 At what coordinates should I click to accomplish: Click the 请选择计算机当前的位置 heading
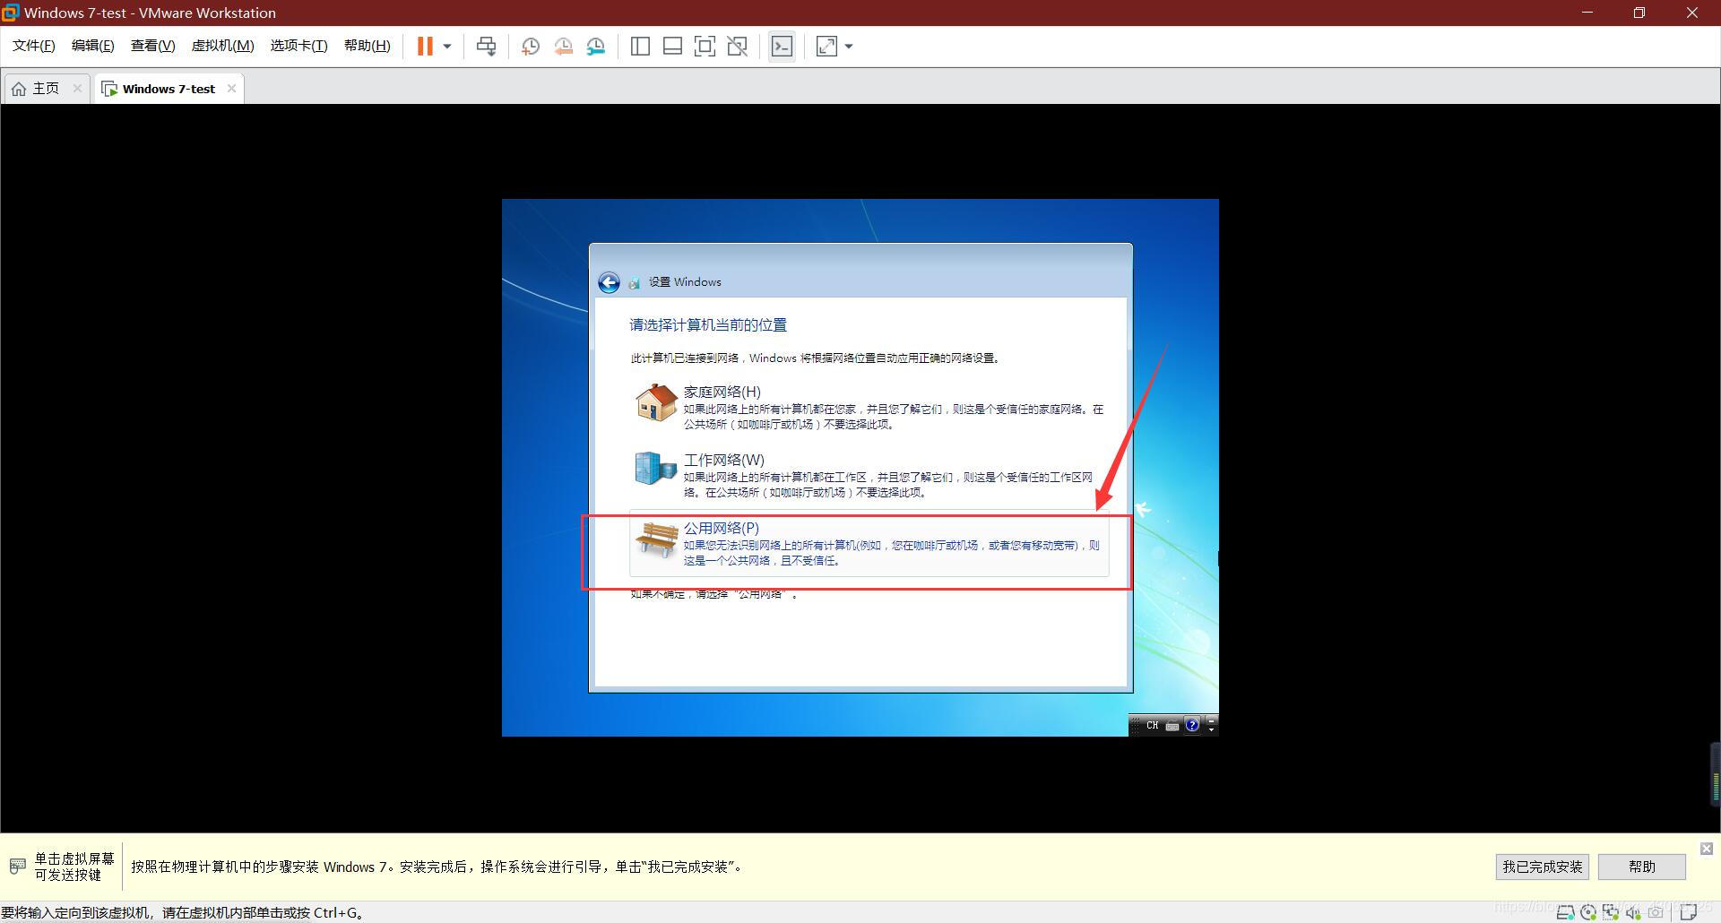click(708, 325)
